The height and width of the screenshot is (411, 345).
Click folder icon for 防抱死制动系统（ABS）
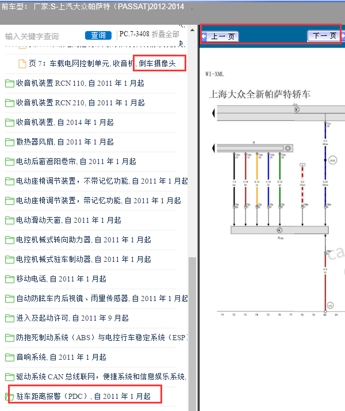point(10,338)
